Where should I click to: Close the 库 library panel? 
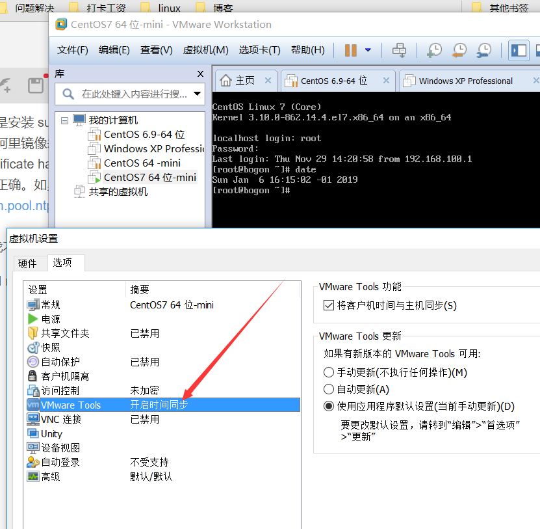click(200, 74)
